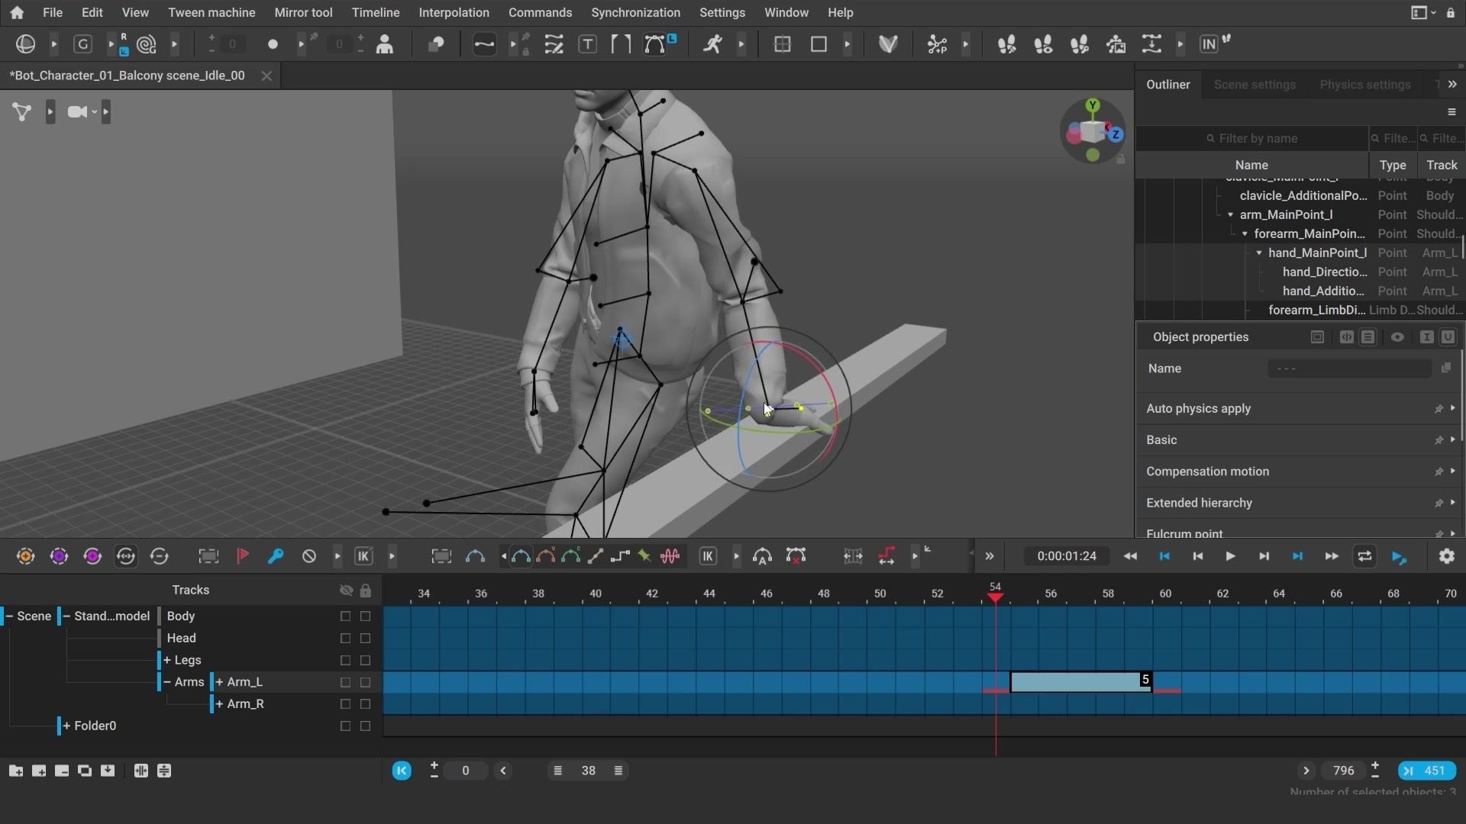Click the square frame icon in the top toolbar
This screenshot has height=824, width=1466.
[819, 44]
